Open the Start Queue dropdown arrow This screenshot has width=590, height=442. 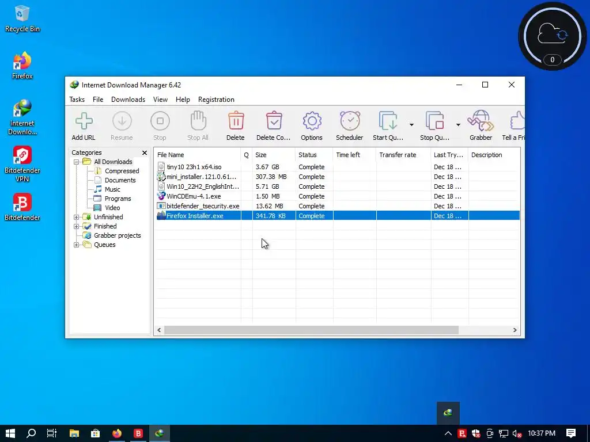[x=411, y=124]
